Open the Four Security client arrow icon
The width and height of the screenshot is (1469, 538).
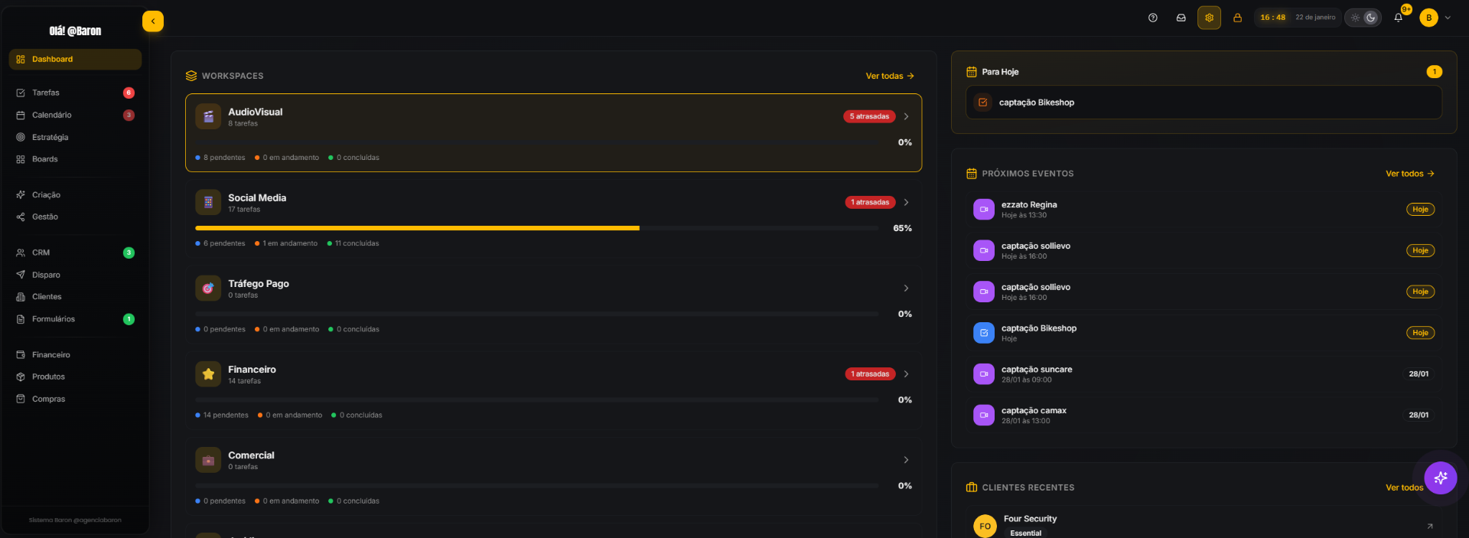tap(1429, 526)
